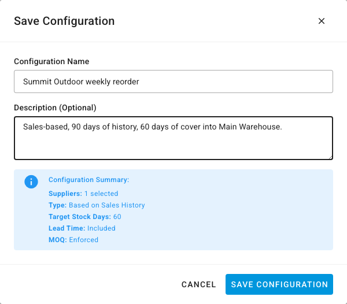Click the 'Lead Time: Included' line
The width and height of the screenshot is (347, 304).
coord(82,228)
